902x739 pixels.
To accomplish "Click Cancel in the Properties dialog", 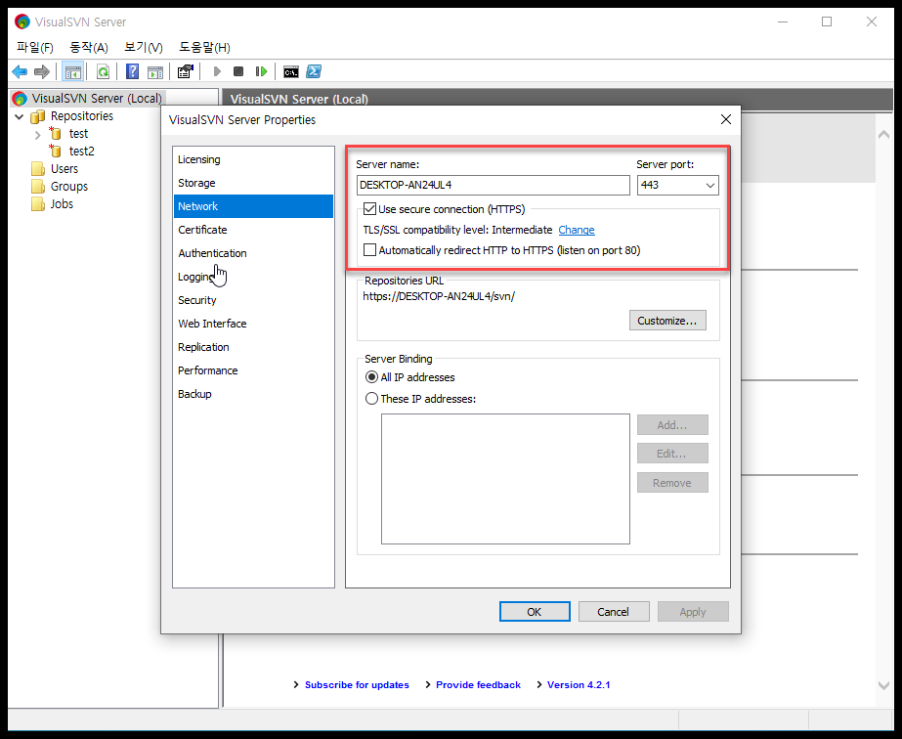I will tap(613, 612).
